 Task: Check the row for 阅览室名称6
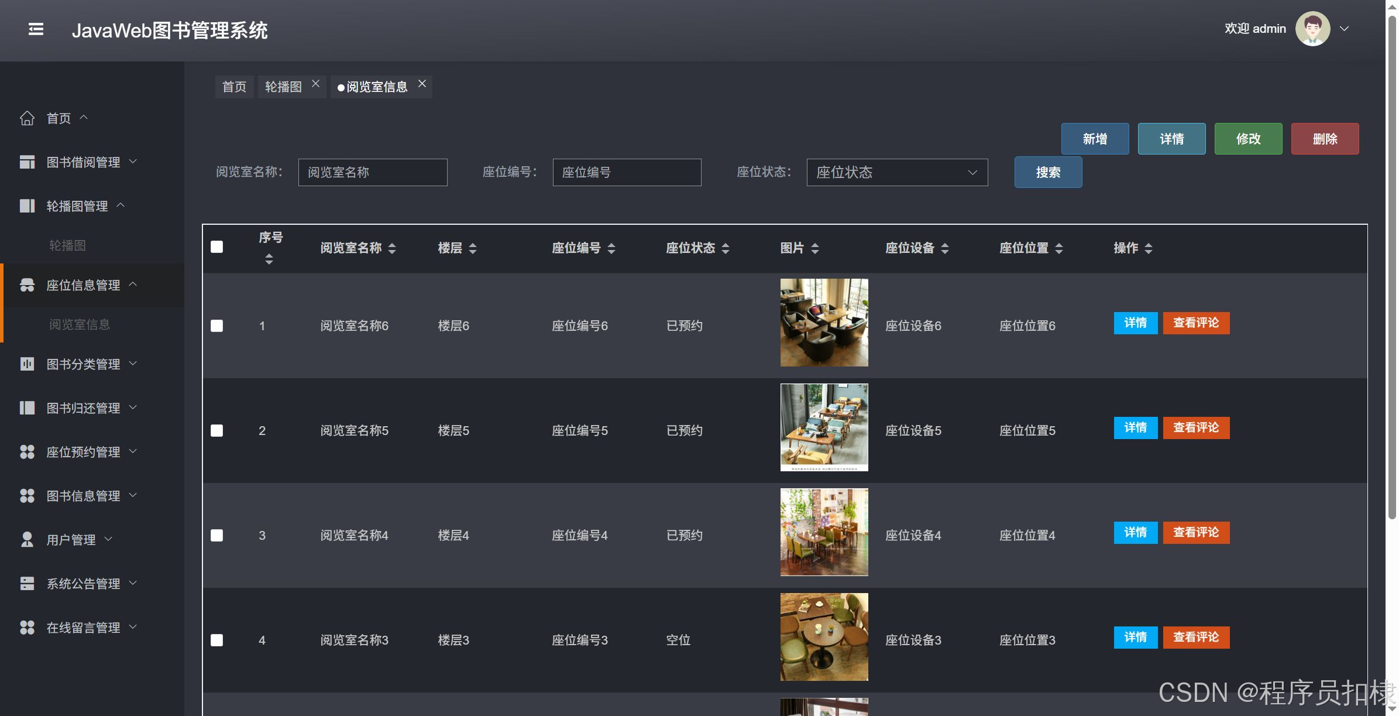[x=216, y=326]
